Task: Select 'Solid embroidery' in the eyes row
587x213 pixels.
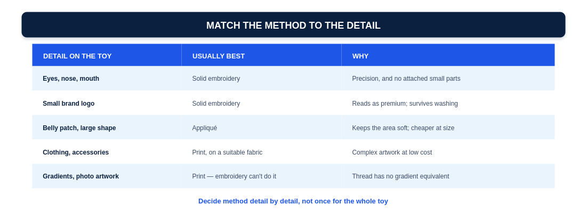Action: click(216, 78)
